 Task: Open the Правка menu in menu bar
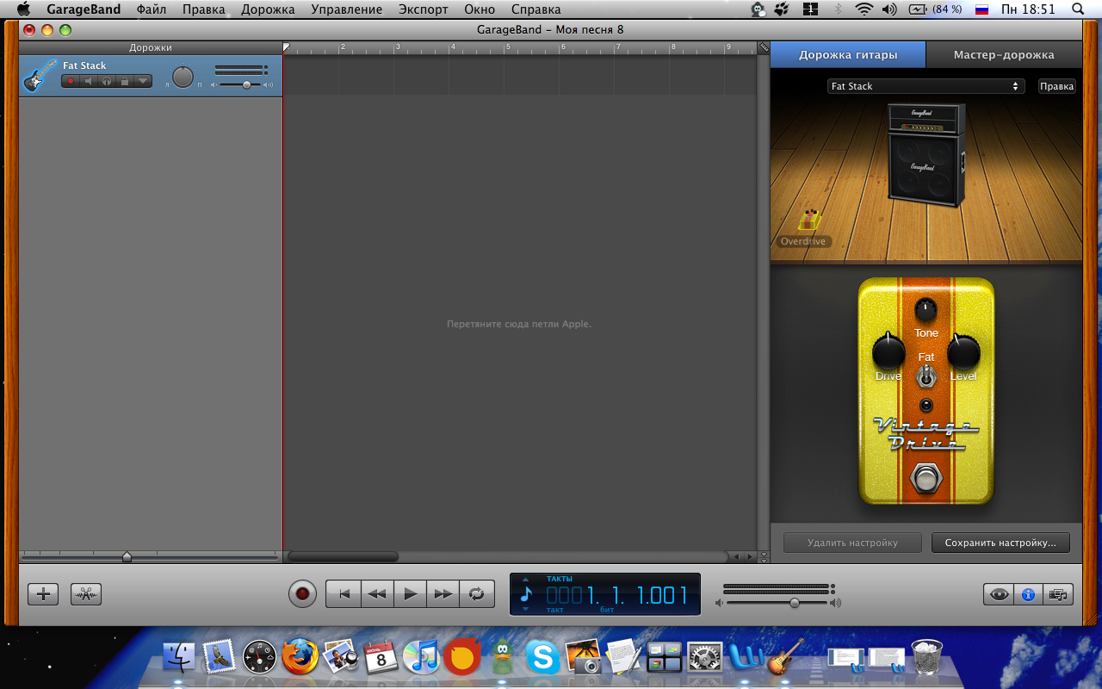(x=204, y=9)
